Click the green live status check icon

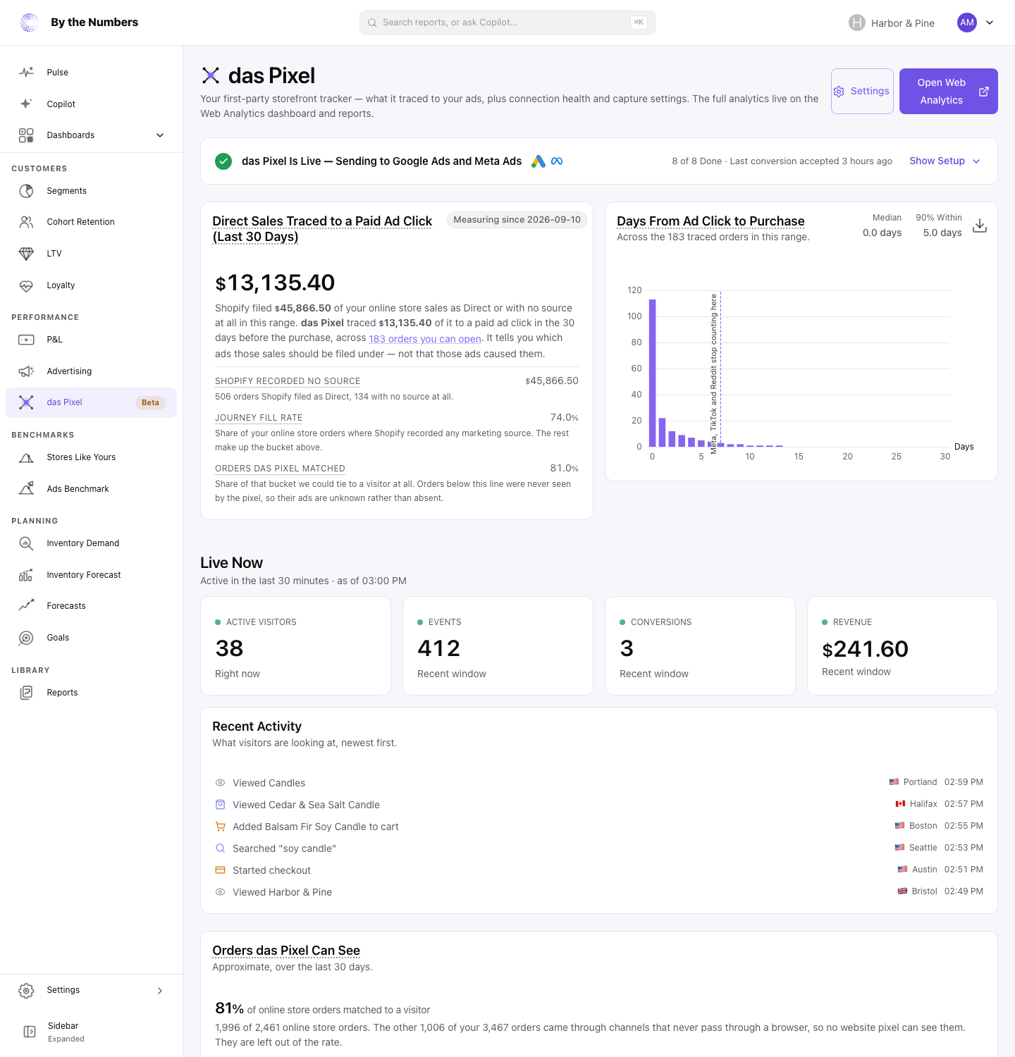click(x=223, y=161)
